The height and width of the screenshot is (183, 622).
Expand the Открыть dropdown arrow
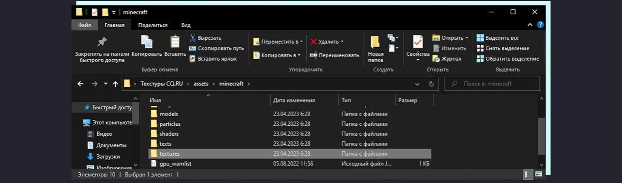[x=467, y=38]
